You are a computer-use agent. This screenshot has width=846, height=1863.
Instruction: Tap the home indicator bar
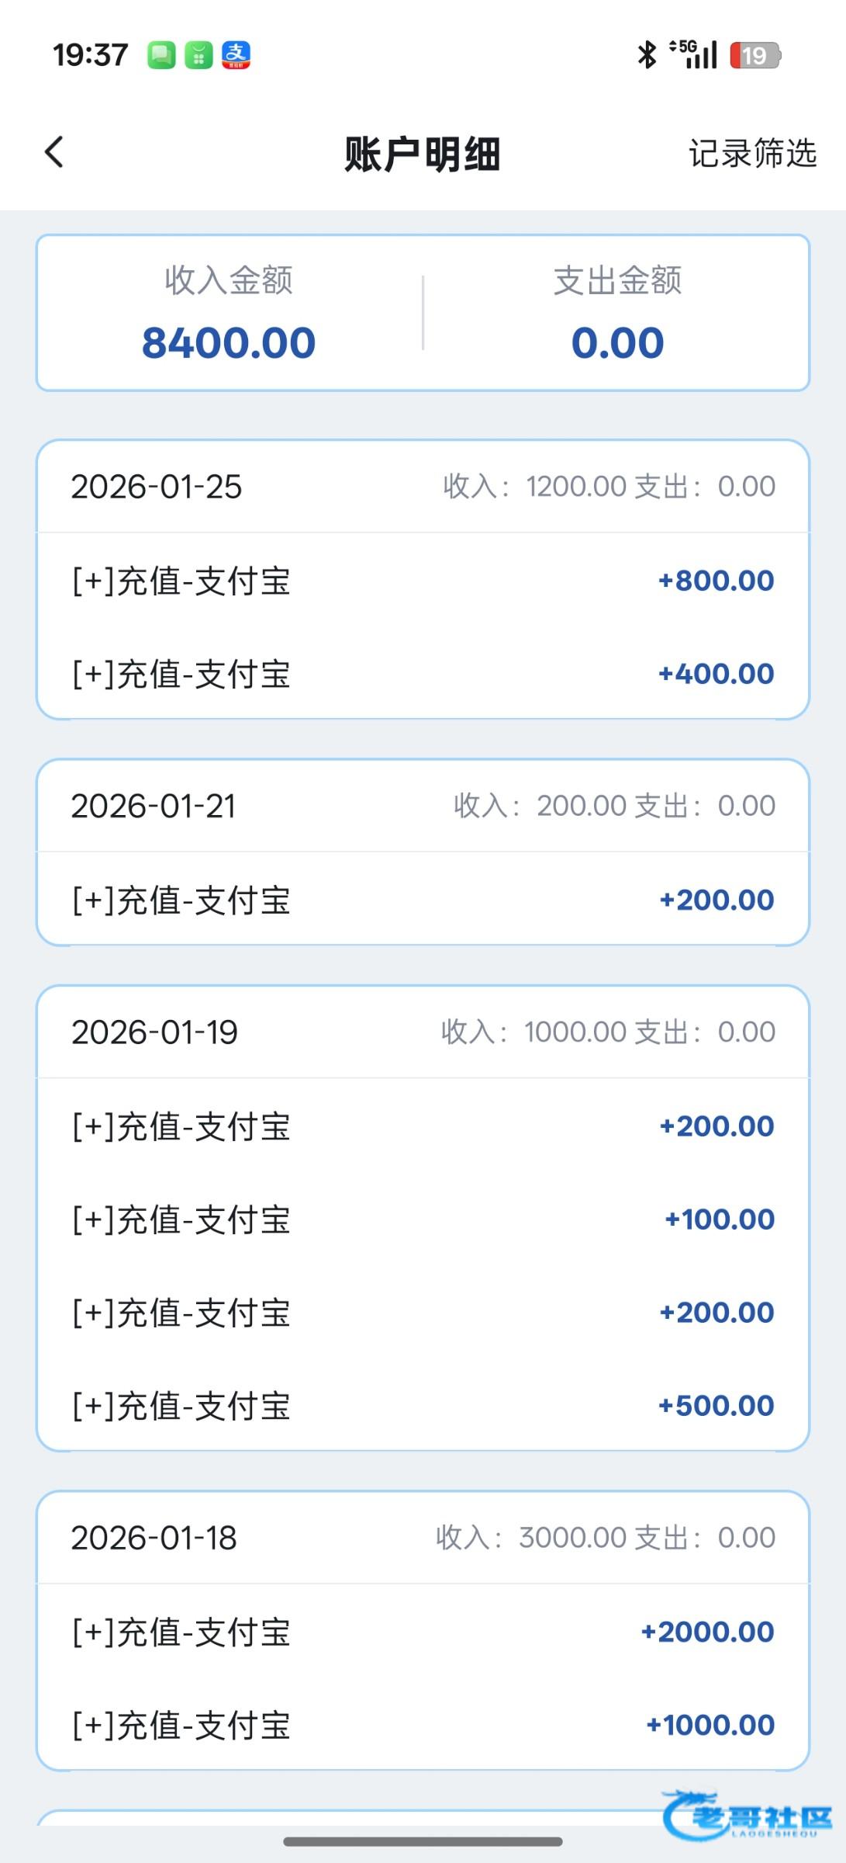423,1841
